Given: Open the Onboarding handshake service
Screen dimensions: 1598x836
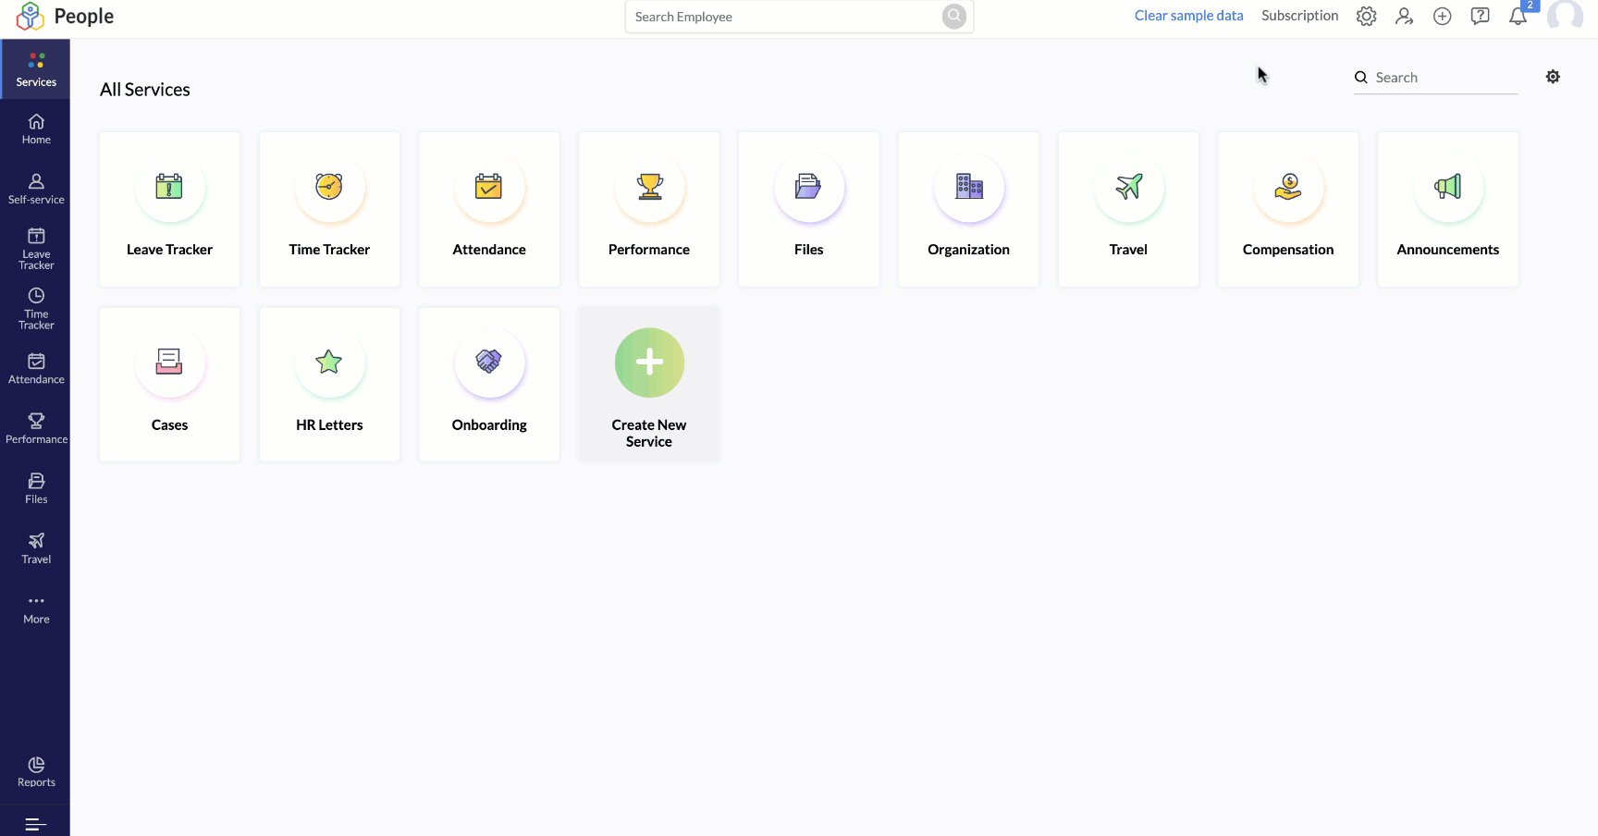Looking at the screenshot, I should (489, 384).
